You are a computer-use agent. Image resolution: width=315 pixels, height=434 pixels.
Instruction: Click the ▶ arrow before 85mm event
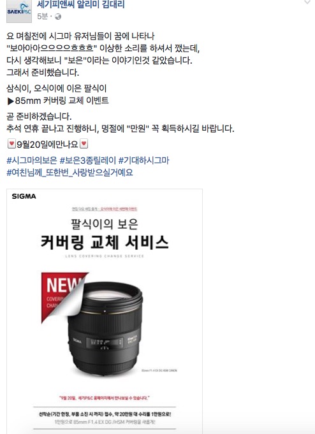pyautogui.click(x=11, y=101)
